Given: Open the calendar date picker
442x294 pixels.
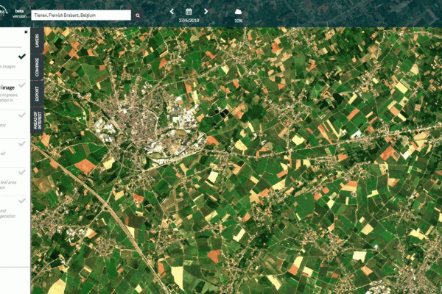Looking at the screenshot, I should (x=189, y=12).
